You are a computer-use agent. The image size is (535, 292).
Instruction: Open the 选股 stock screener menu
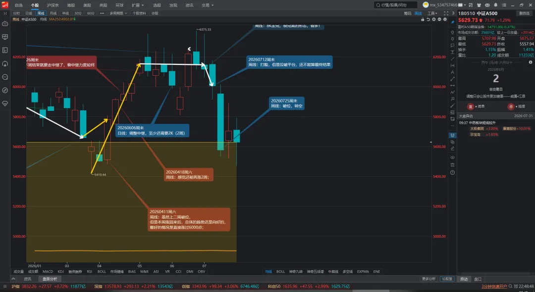(157, 5)
